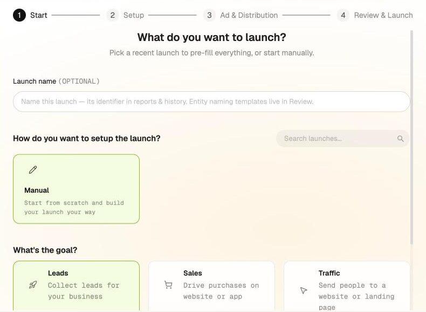Open the Ad & Distribution step label
Viewport: 426px width, 312px height.
tap(249, 15)
